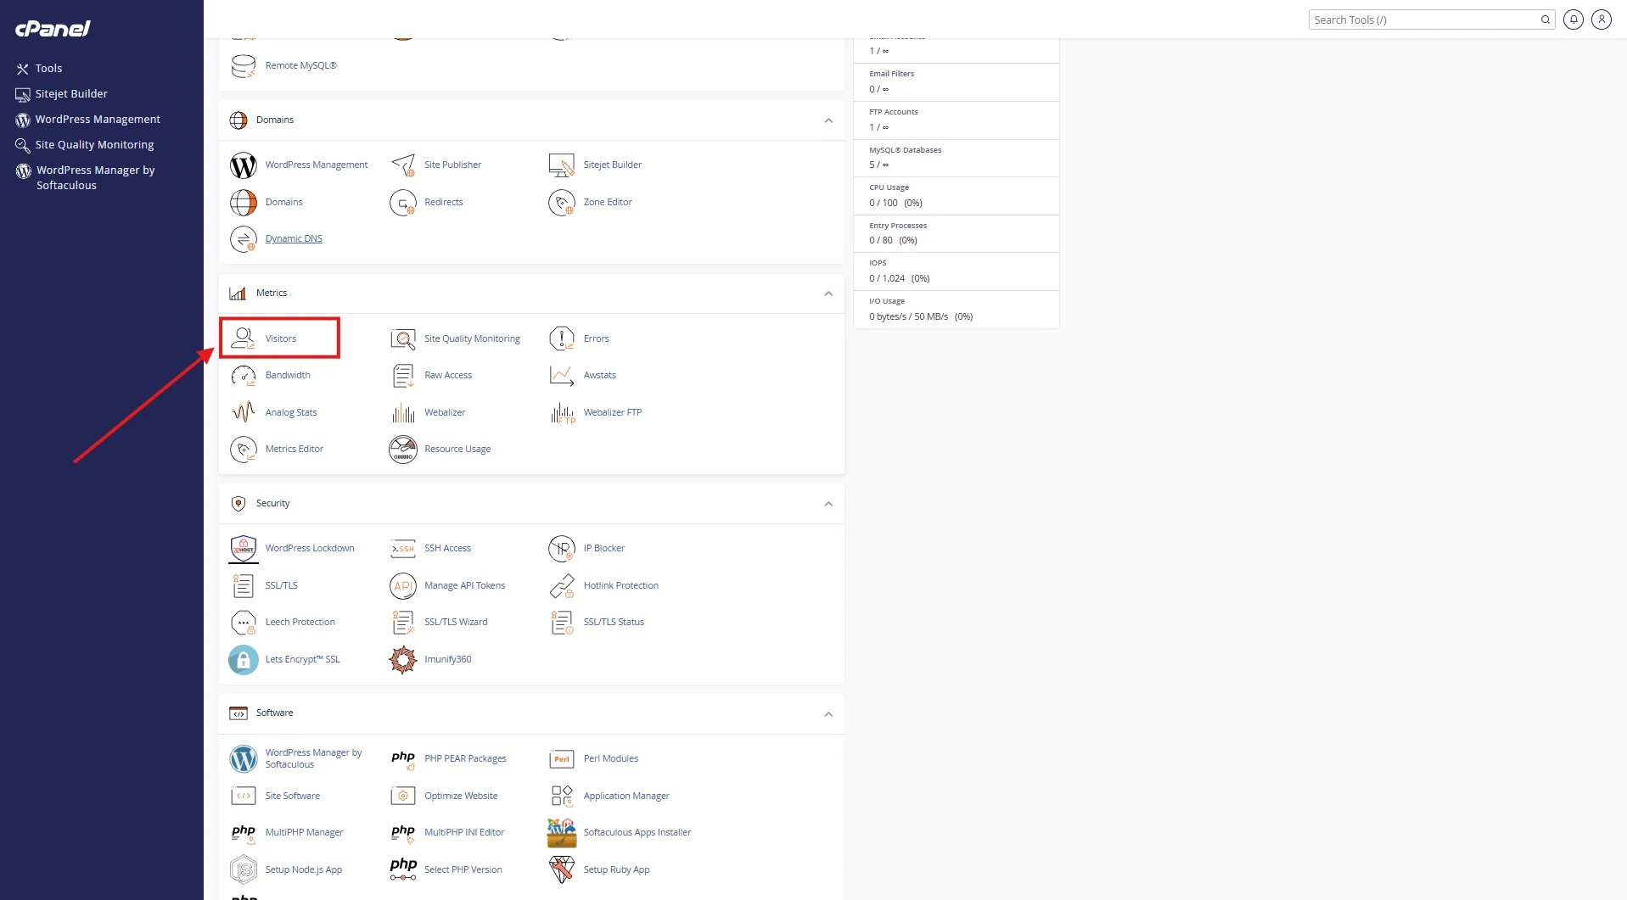Open the PHP PEAR Packages link

click(465, 758)
